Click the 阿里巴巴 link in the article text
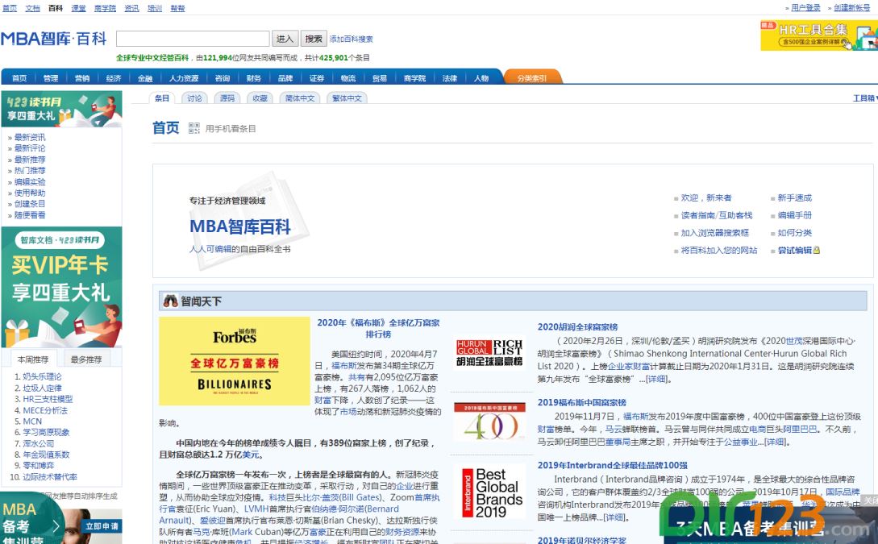878x544 pixels. coord(800,430)
